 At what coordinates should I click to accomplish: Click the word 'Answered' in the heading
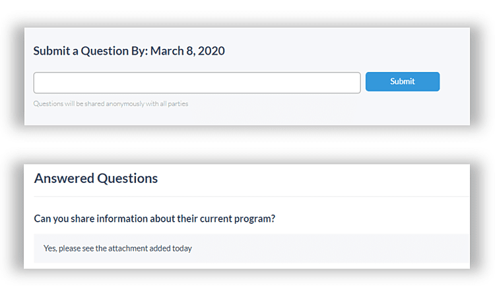[63, 178]
